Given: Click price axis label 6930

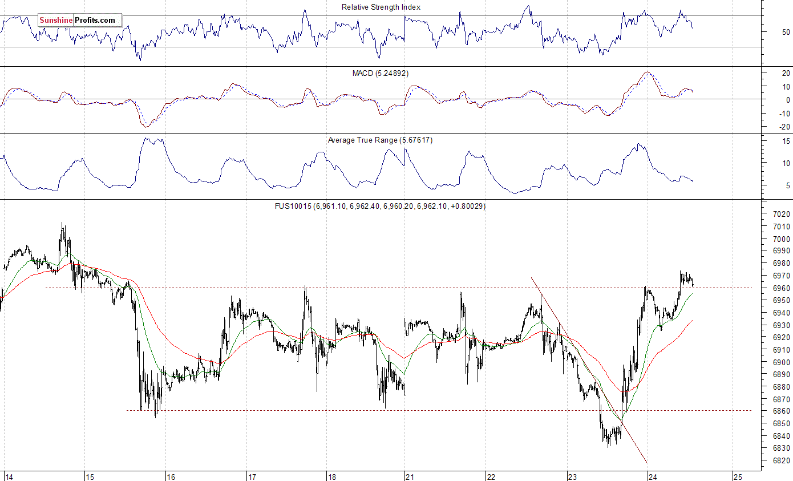Looking at the screenshot, I should coord(782,325).
